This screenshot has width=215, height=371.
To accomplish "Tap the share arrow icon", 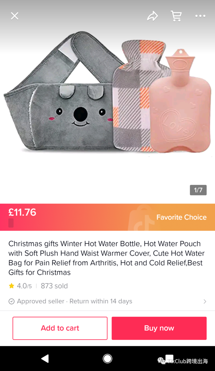I will tap(152, 16).
